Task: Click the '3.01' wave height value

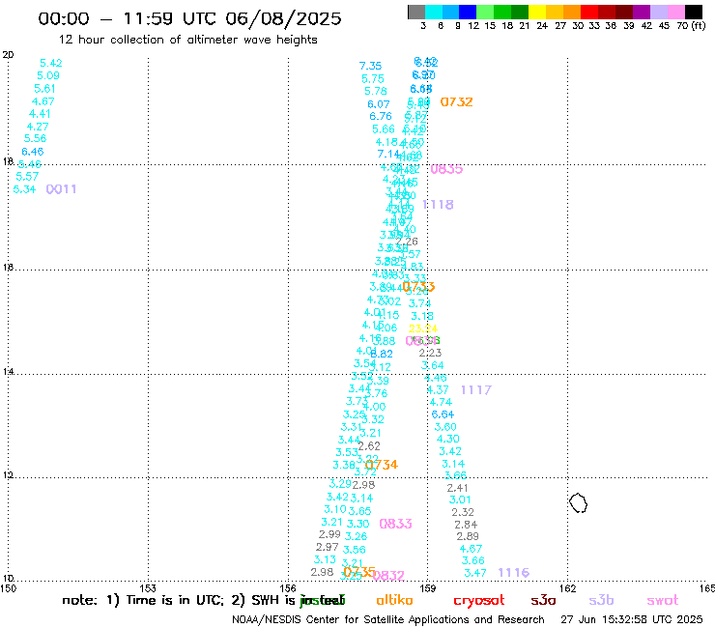Action: point(460,500)
